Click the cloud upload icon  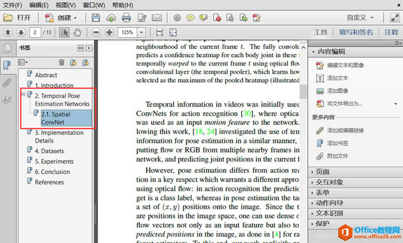tap(111, 18)
